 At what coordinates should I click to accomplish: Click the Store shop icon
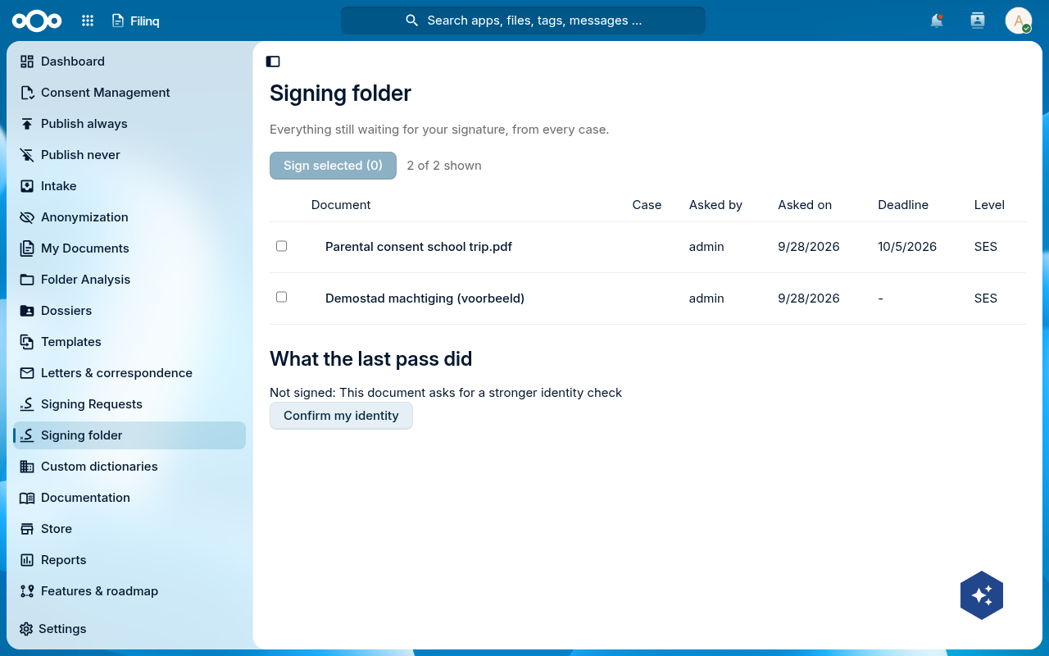point(27,529)
